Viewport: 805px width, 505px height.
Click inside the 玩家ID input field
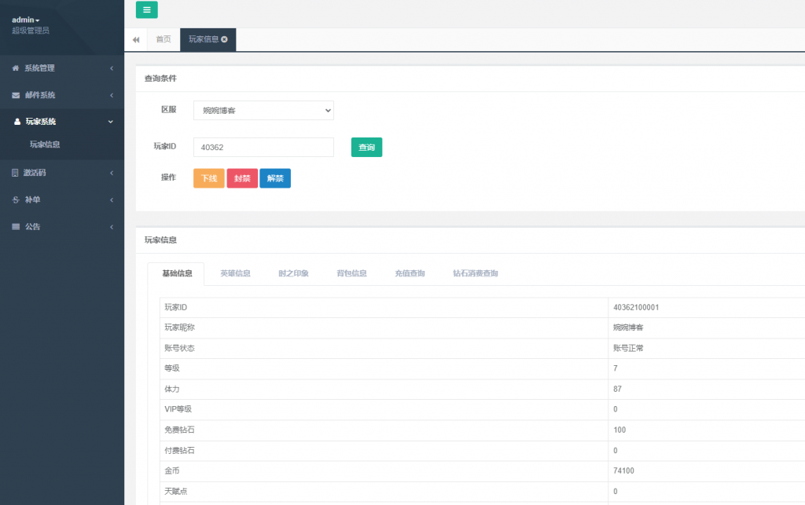[263, 147]
